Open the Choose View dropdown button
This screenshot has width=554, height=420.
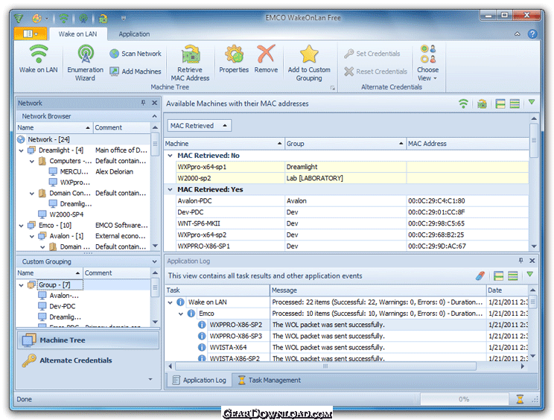427,63
